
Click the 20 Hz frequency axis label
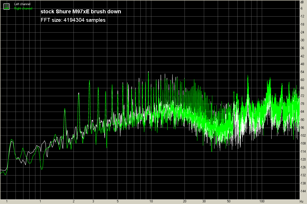click(185, 201)
